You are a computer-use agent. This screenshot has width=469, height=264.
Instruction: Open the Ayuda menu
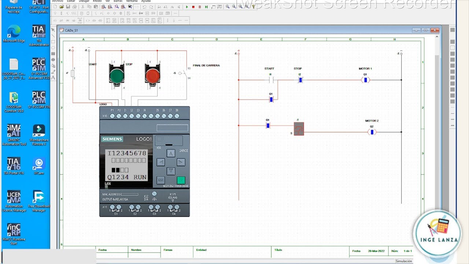(x=146, y=1)
